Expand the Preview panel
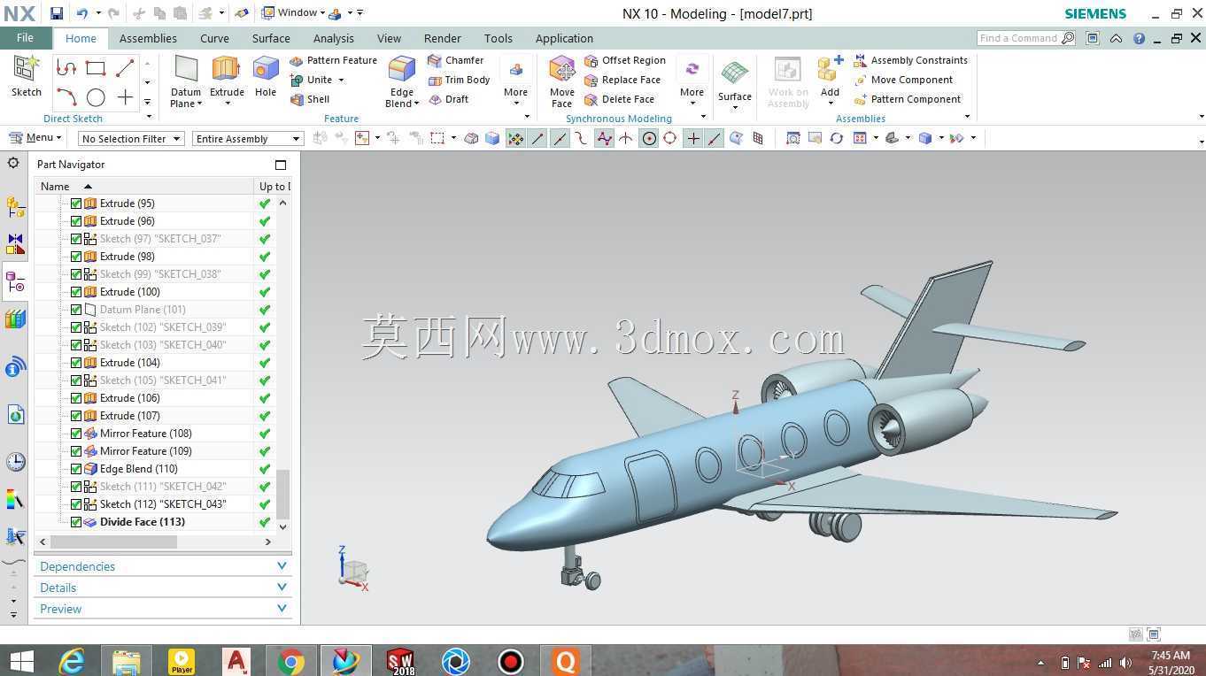 pos(163,609)
